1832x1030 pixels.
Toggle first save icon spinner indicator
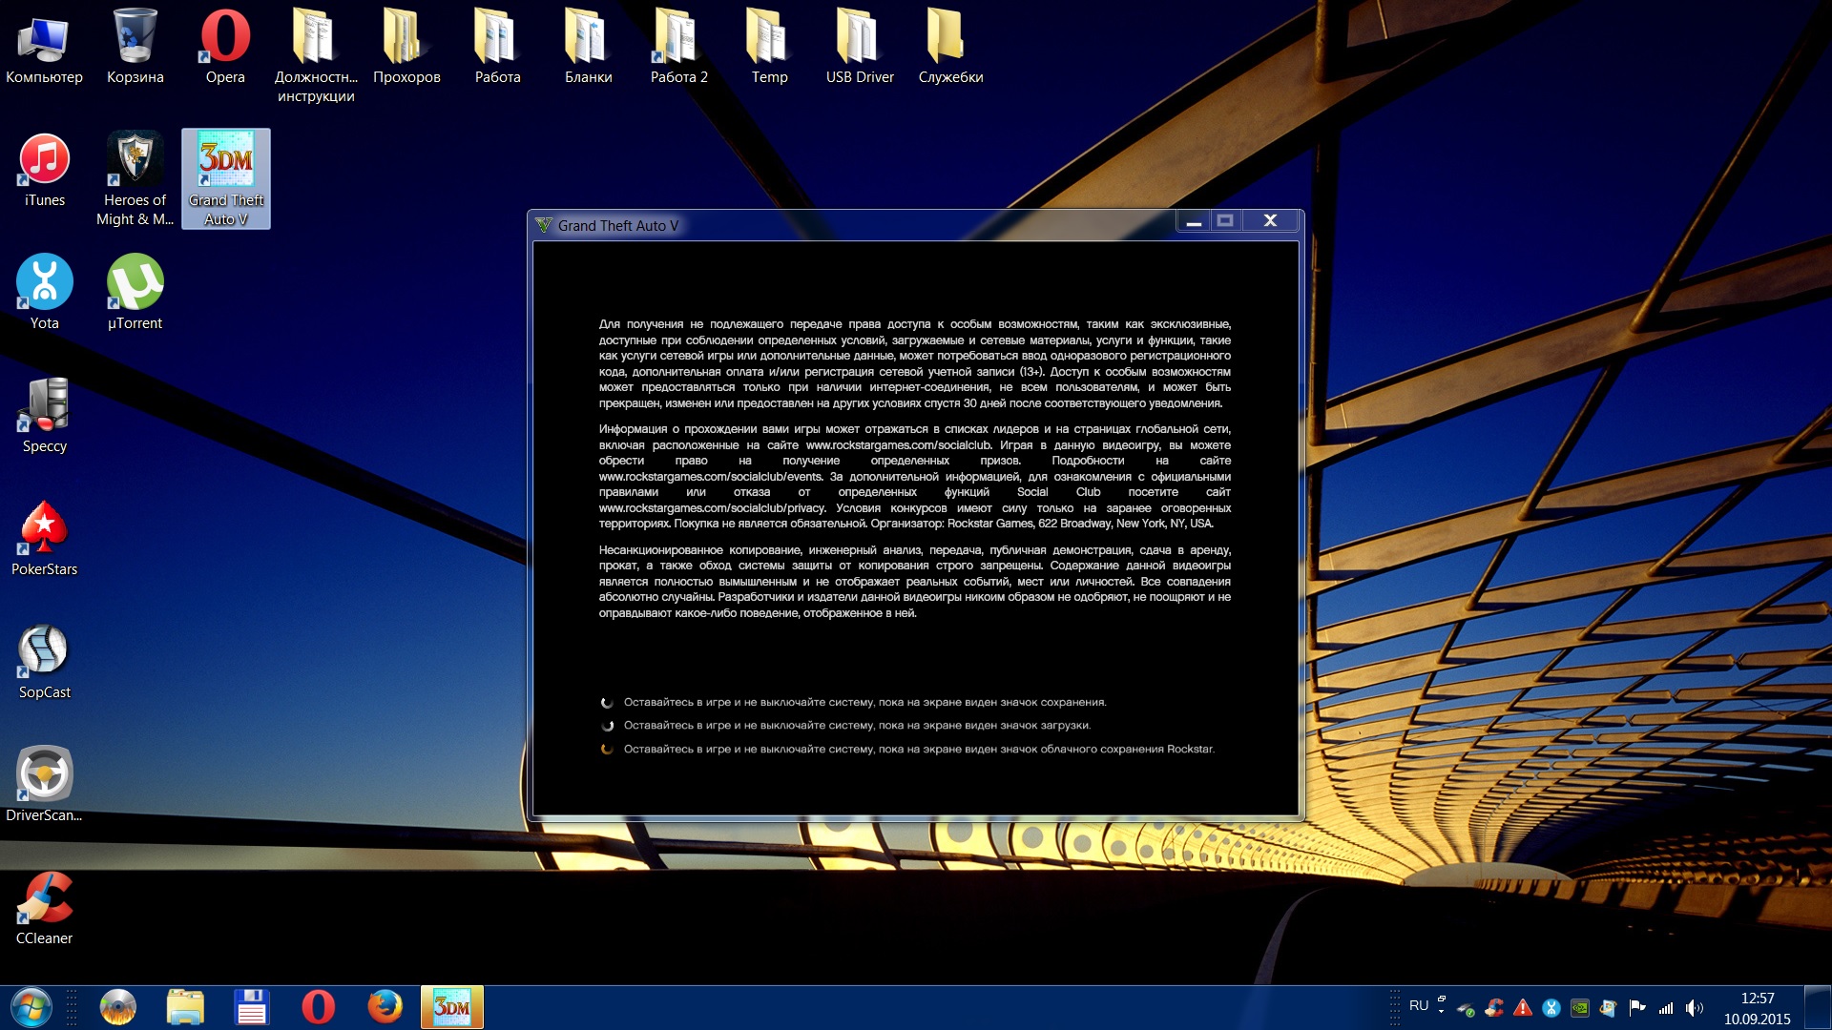(608, 702)
